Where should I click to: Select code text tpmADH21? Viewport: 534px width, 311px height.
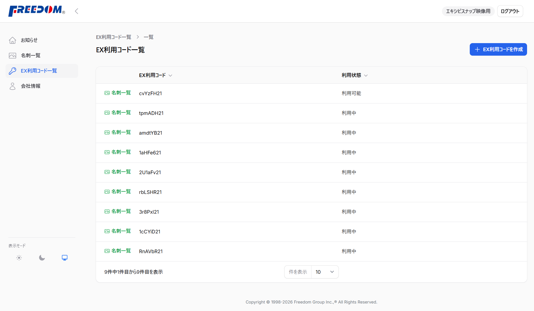pyautogui.click(x=151, y=113)
